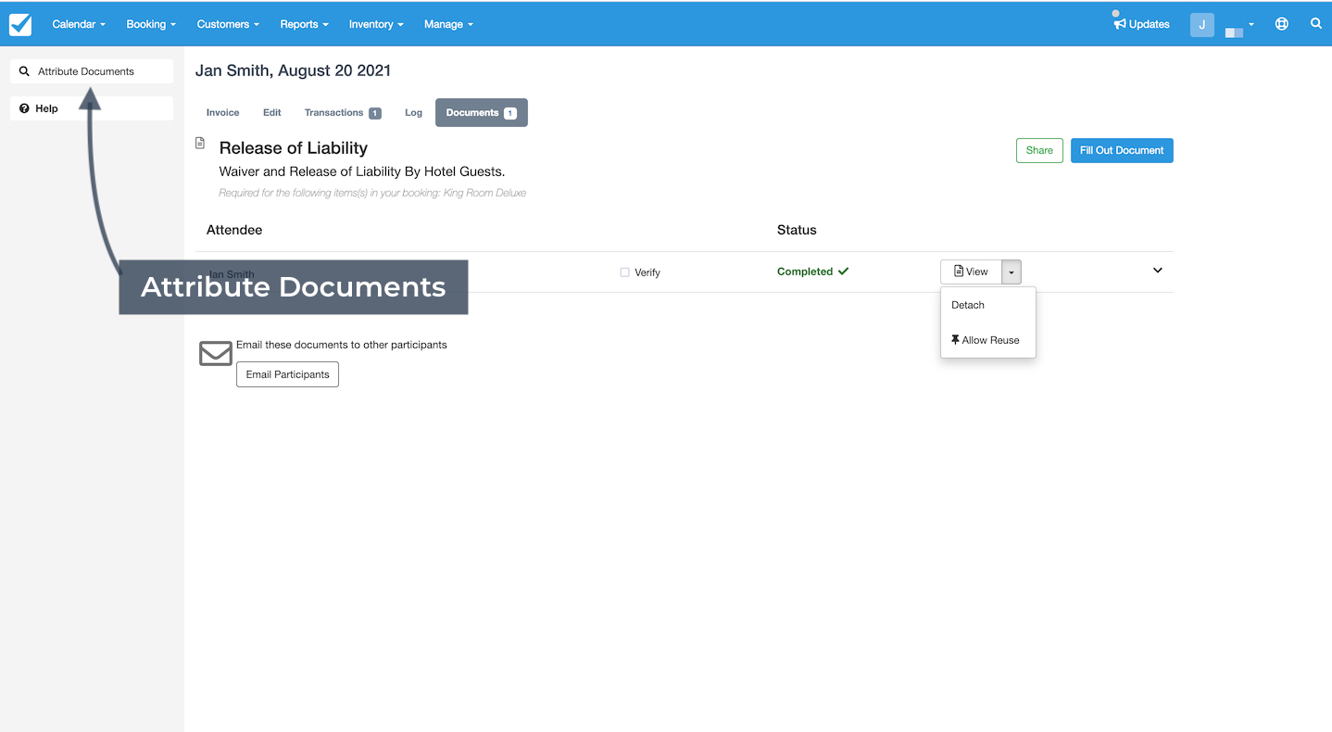Click the Attribute Documents search field
Screen dimensions: 1332x732
pyautogui.click(x=92, y=71)
